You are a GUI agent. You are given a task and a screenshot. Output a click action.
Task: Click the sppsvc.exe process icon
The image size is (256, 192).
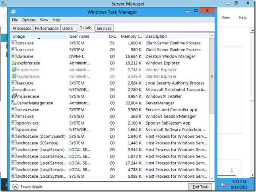tap(14, 129)
